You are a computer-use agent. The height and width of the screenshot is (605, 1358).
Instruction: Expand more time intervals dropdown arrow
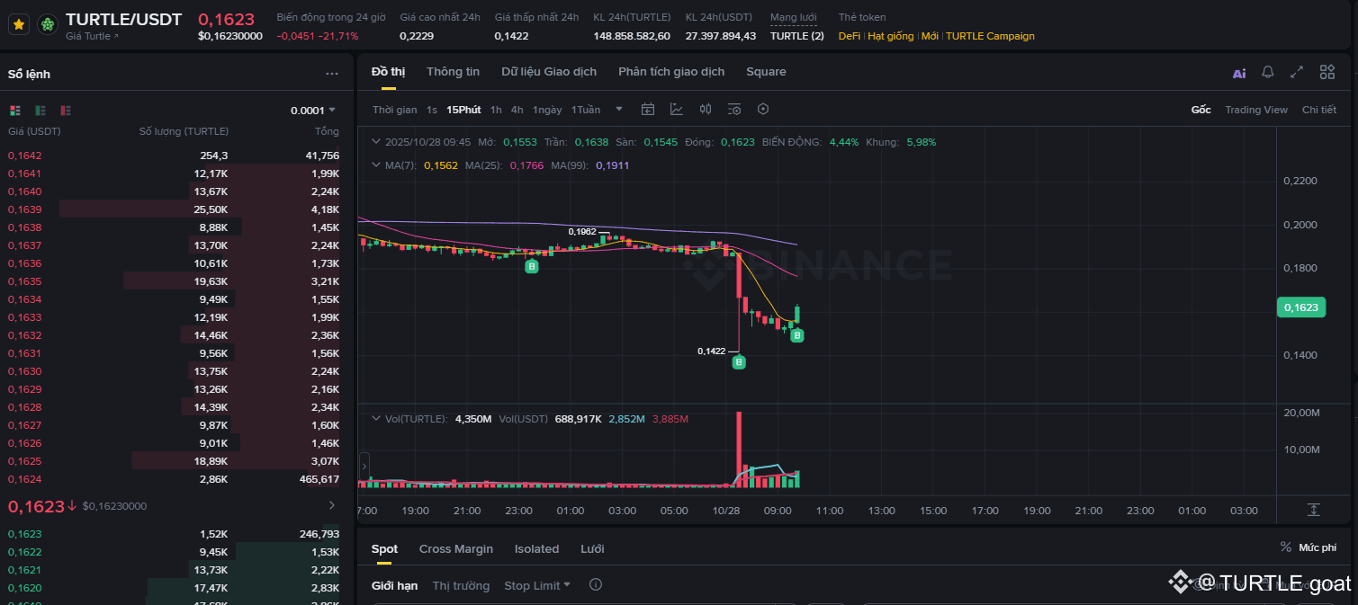click(619, 110)
